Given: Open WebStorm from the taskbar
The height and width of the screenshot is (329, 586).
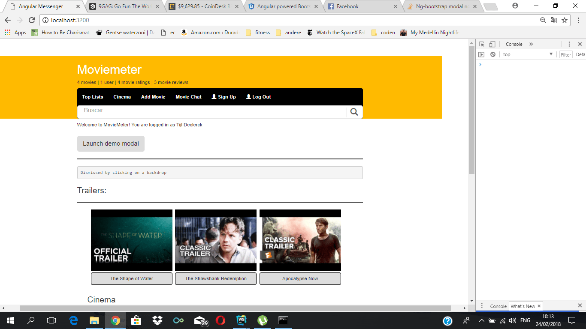Looking at the screenshot, I should click(x=242, y=320).
